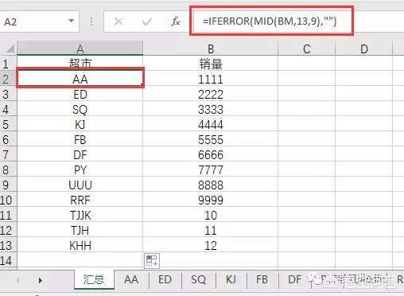Screen dimensions: 404x296
Task: Click the next sheet tab arrow
Action: point(41,280)
